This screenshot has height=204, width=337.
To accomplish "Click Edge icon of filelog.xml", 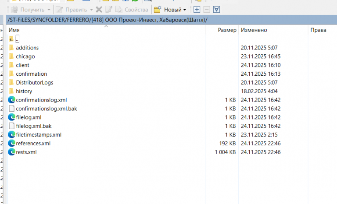I will coord(11,117).
